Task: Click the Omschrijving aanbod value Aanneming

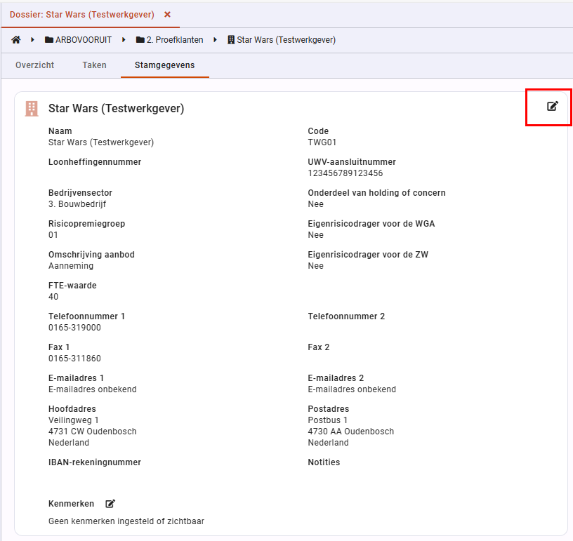Action: [x=71, y=266]
